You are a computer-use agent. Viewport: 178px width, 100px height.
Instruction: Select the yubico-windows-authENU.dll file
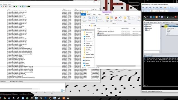coord(106,31)
